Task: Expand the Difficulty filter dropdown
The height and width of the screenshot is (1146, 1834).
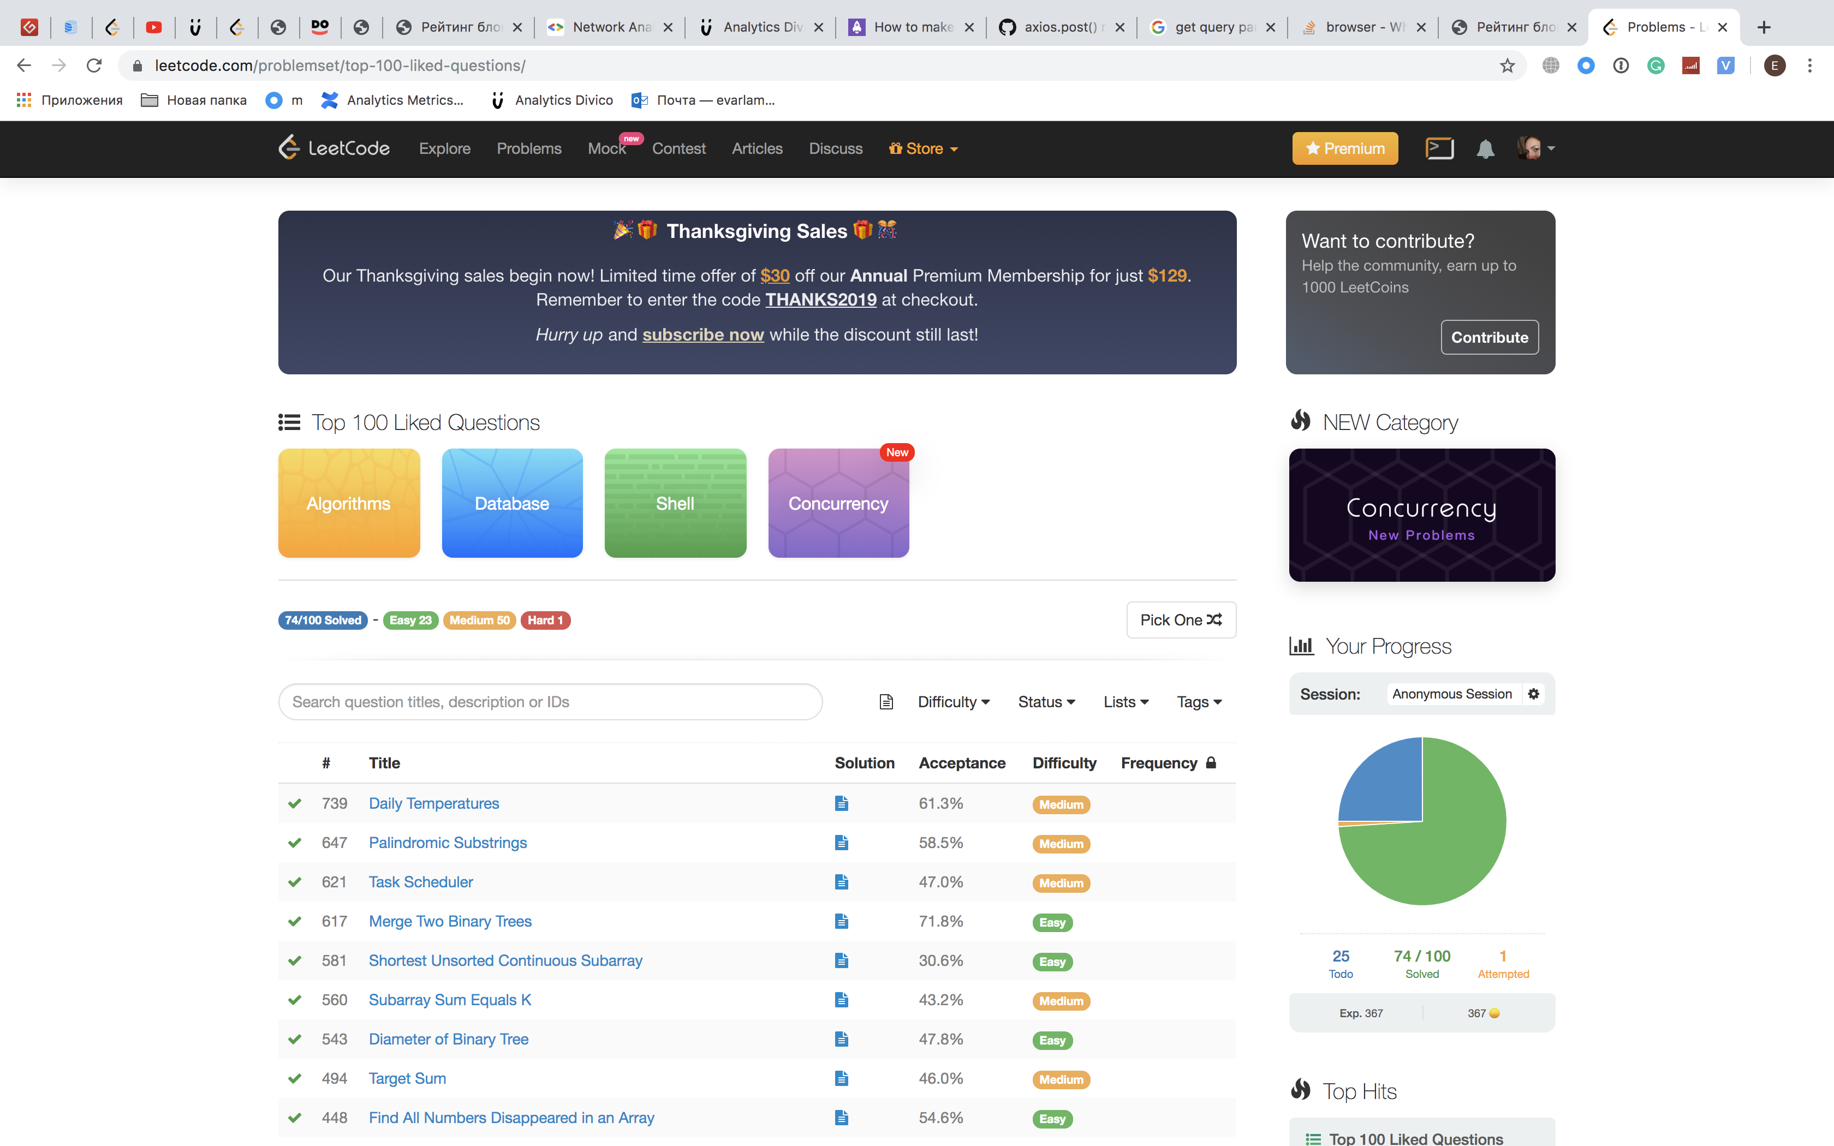Action: coord(954,702)
